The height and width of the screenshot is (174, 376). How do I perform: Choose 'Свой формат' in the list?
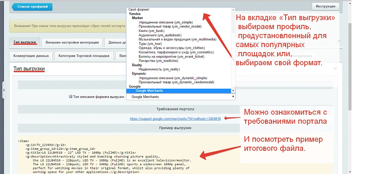139,10
